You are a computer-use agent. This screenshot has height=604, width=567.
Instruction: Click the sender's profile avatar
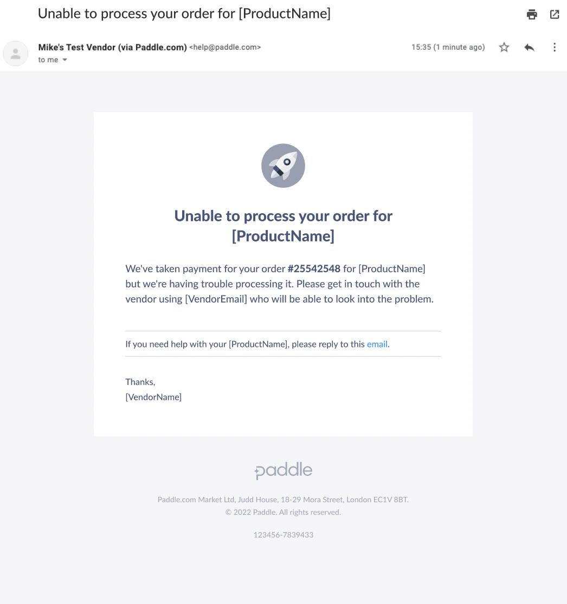(x=16, y=54)
